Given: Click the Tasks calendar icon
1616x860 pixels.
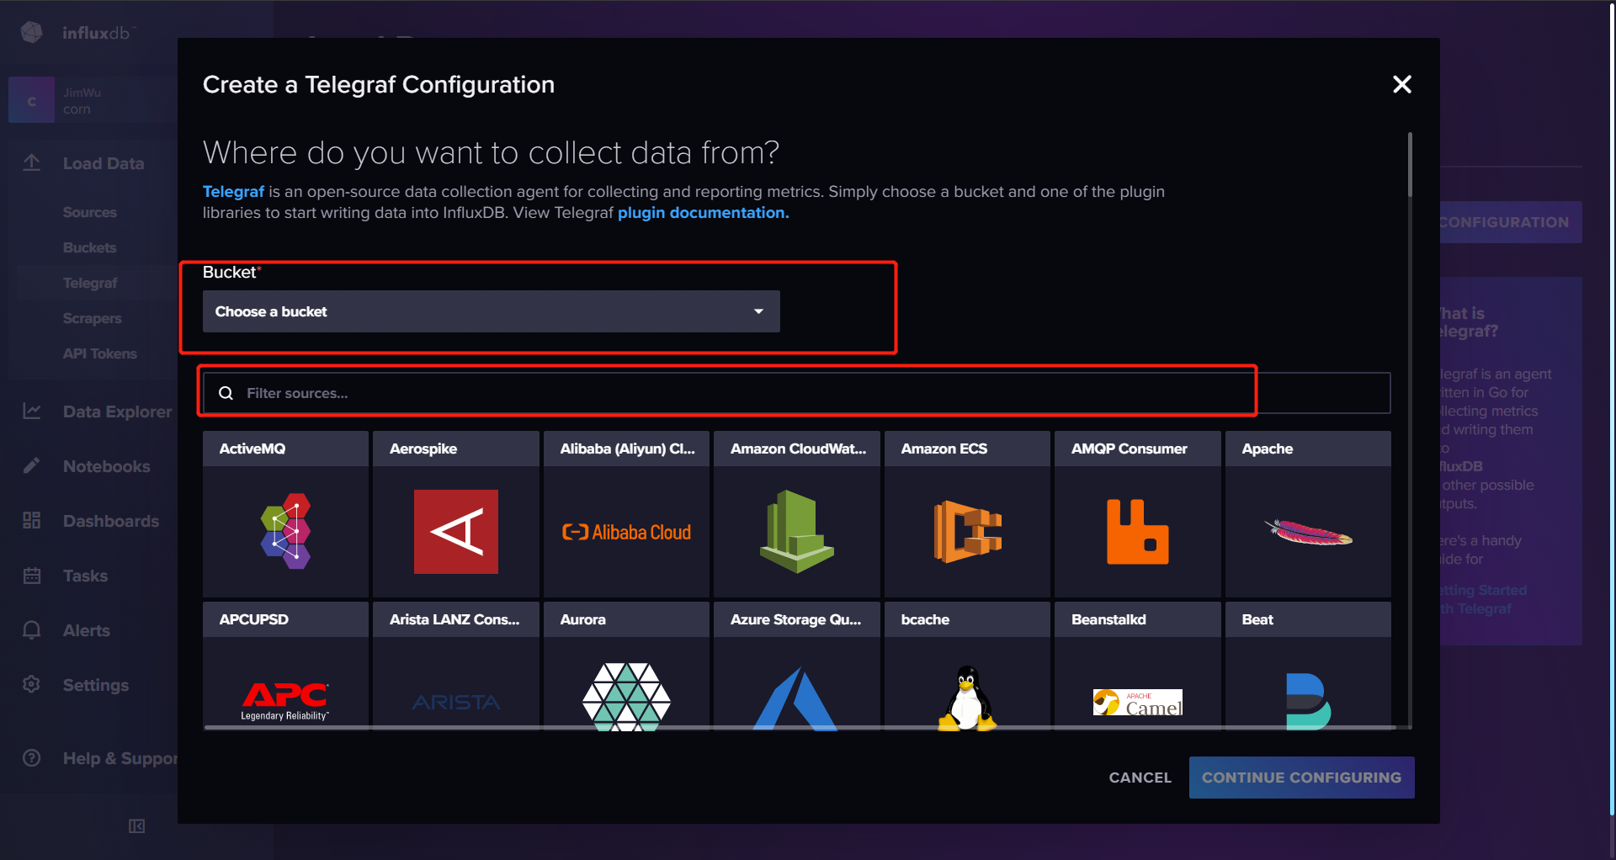Looking at the screenshot, I should (32, 576).
